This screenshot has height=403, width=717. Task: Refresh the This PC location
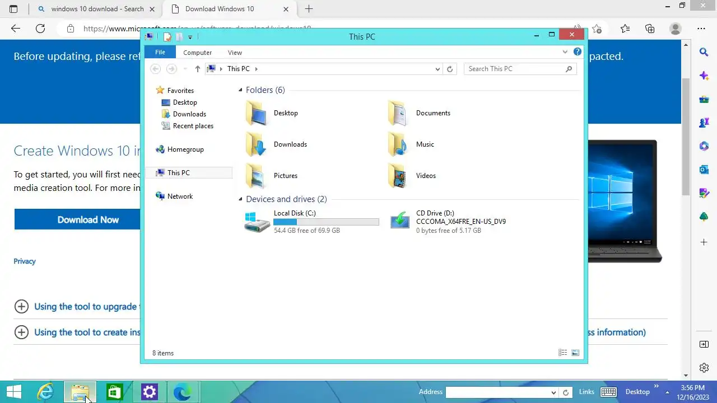click(x=449, y=69)
